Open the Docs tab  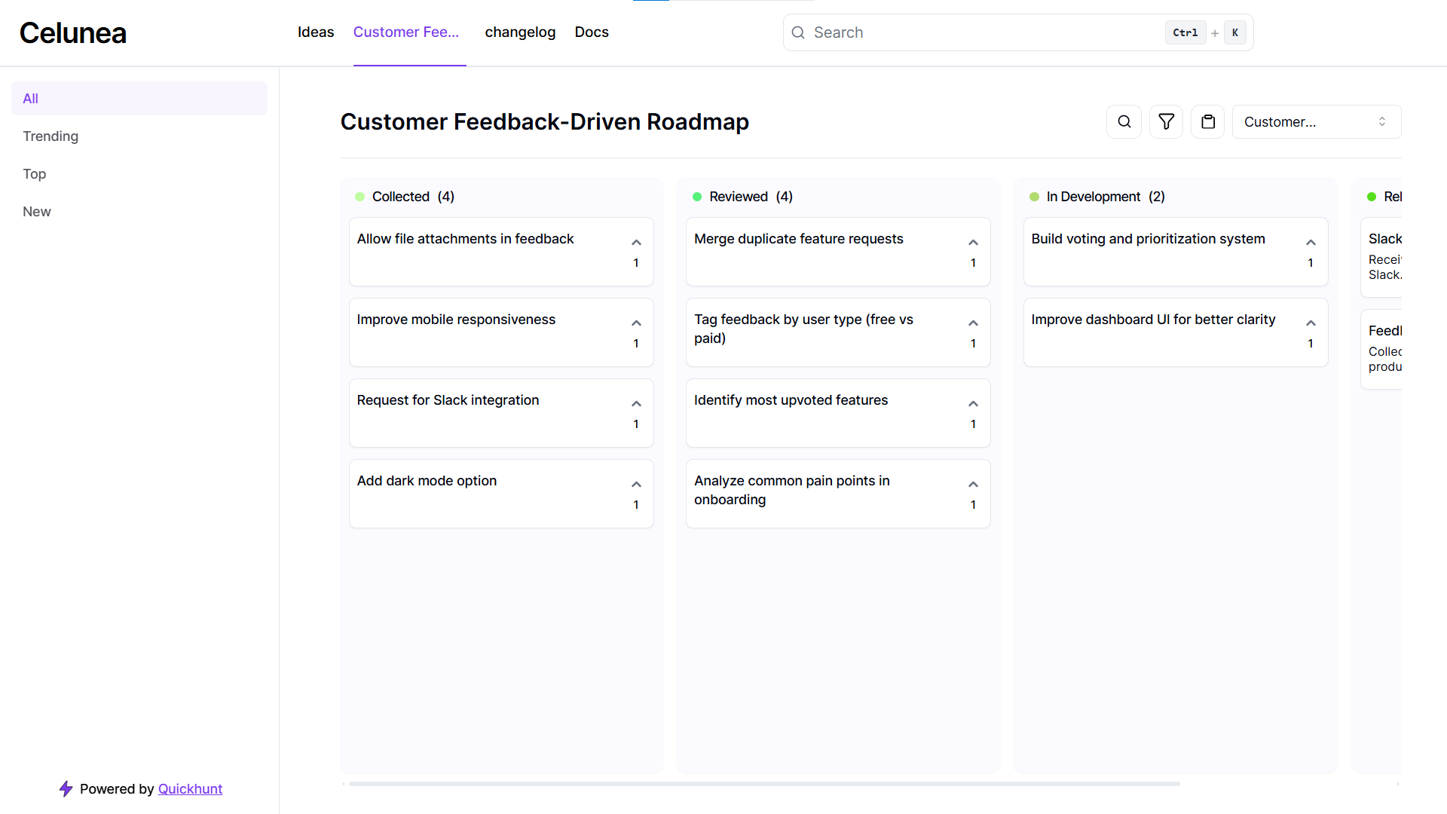click(x=592, y=32)
